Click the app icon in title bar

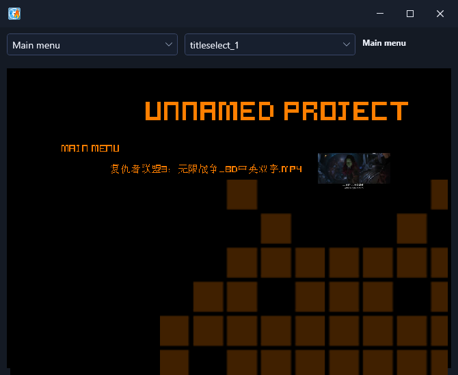14,14
